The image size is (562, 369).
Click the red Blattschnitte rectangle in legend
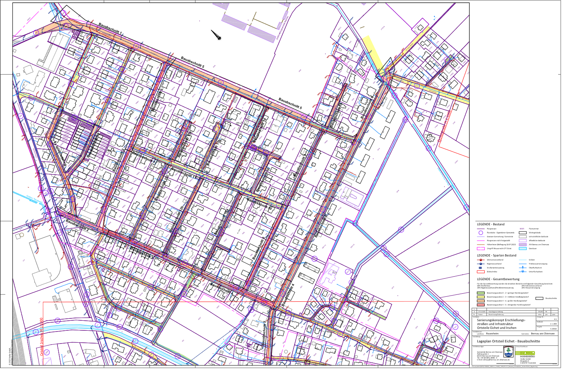481,272
